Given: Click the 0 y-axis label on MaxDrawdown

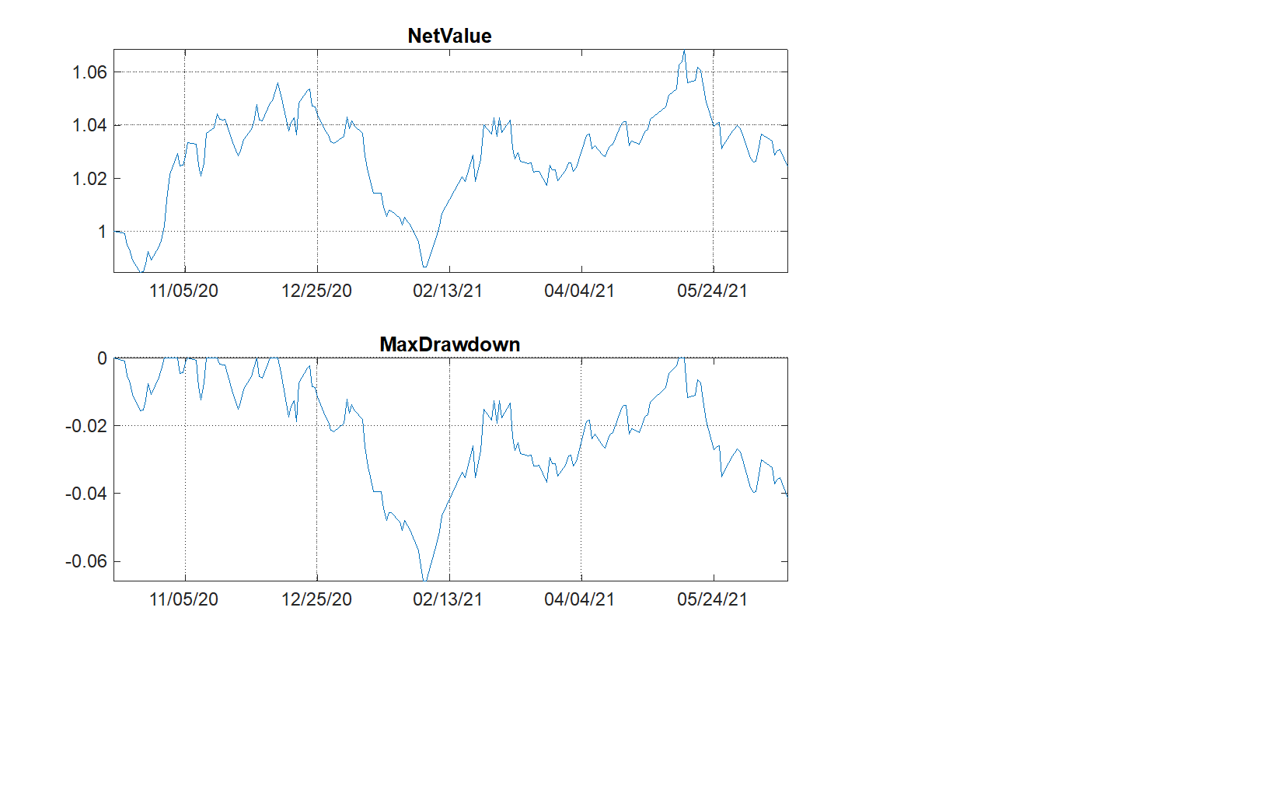Looking at the screenshot, I should (x=102, y=358).
